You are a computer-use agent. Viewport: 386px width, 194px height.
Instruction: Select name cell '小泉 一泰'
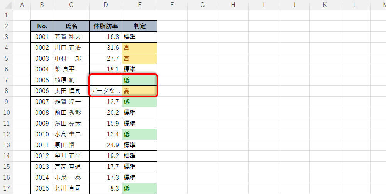point(71,177)
